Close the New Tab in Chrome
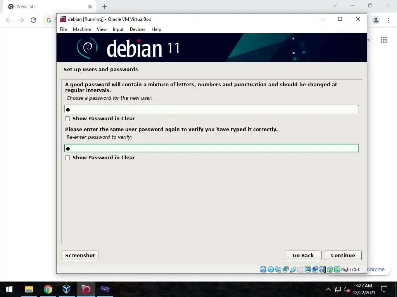Viewport: 397px width, 297px height. click(x=90, y=7)
